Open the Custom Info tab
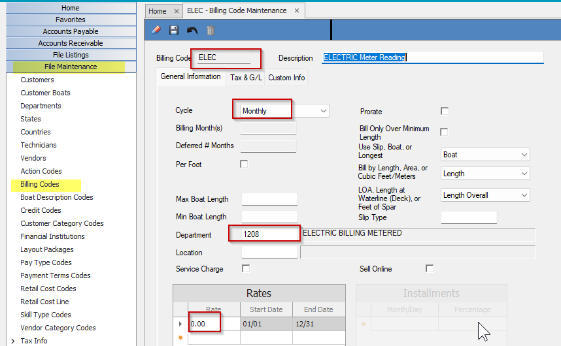 (286, 78)
